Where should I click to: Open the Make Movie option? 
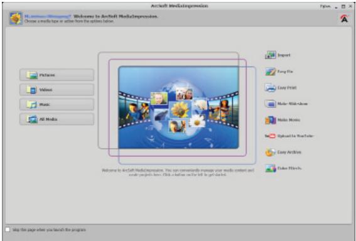pos(283,120)
